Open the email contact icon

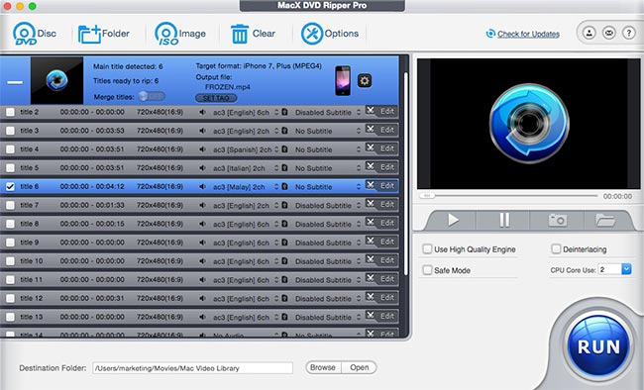point(608,33)
